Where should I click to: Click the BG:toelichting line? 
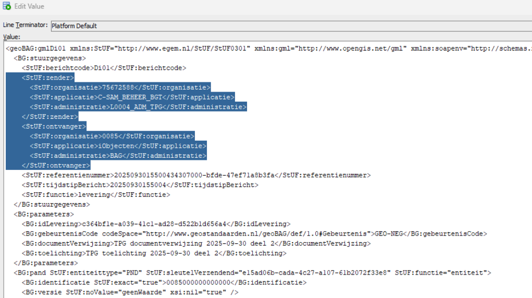click(154, 254)
